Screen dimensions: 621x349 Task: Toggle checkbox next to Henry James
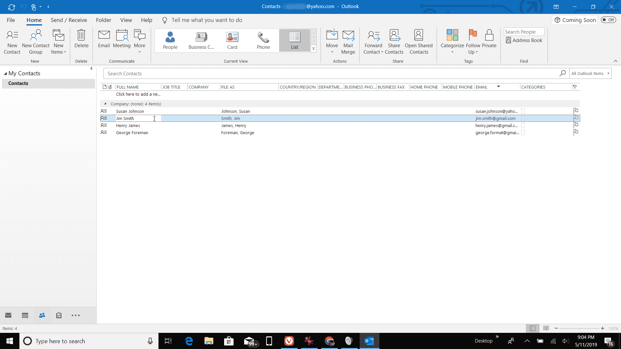tap(522, 125)
